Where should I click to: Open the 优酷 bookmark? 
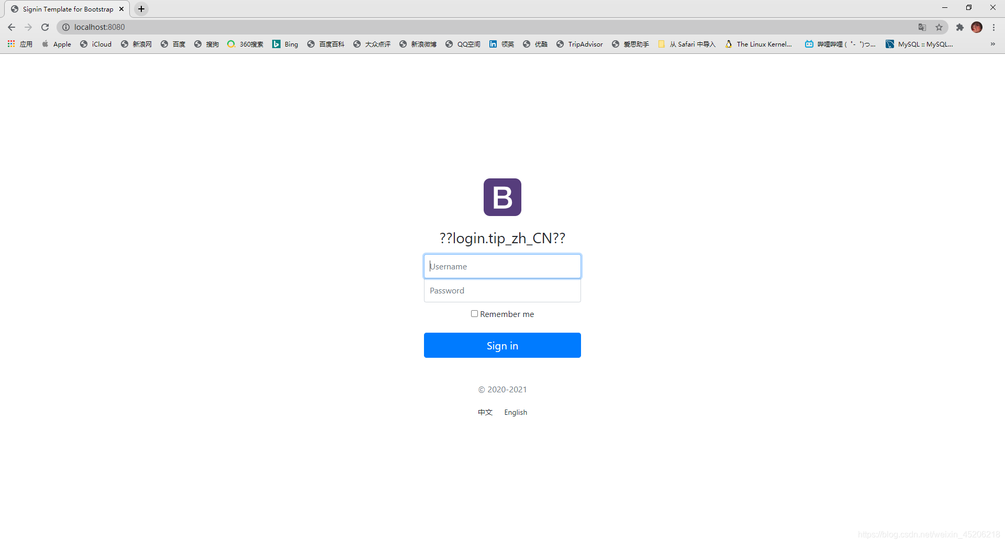click(x=535, y=44)
